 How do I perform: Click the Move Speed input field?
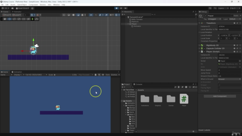point(230,70)
